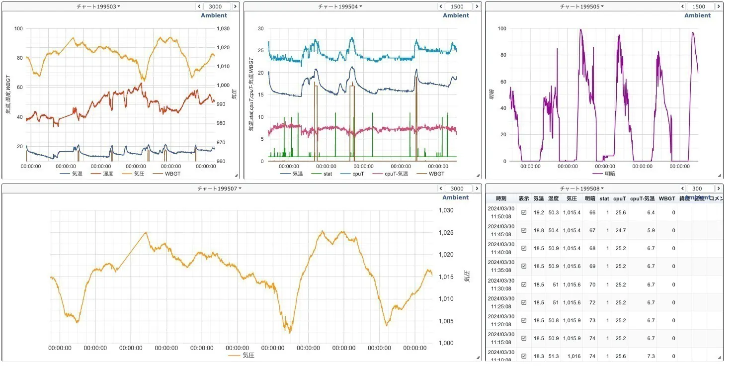
Task: Click next arrow on チャート199503 panel
Action: tap(236, 6)
